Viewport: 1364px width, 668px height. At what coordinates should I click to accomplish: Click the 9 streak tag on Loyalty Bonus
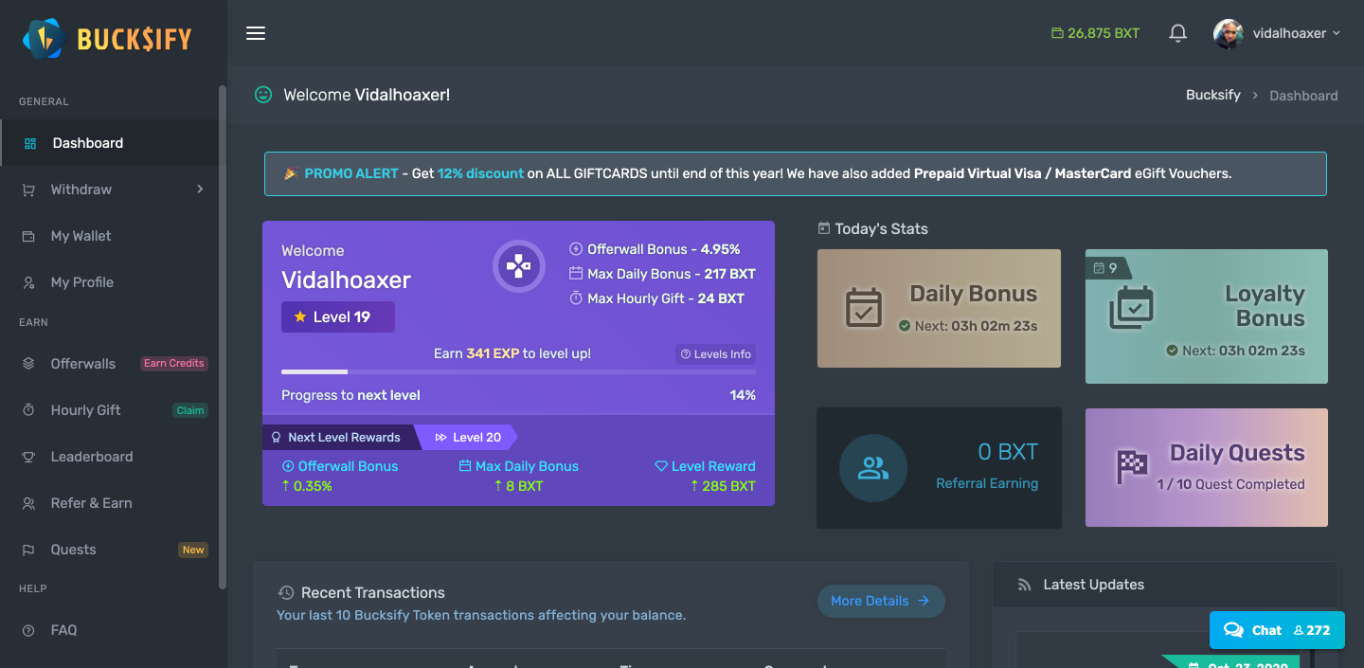pyautogui.click(x=1106, y=268)
